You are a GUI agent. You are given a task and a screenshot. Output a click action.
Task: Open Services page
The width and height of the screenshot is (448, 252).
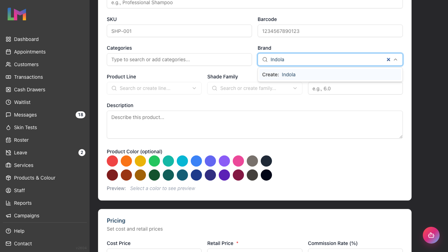coord(45,165)
